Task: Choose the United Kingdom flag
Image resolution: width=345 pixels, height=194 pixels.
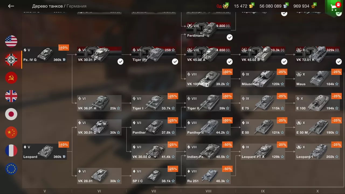Action: point(11,96)
